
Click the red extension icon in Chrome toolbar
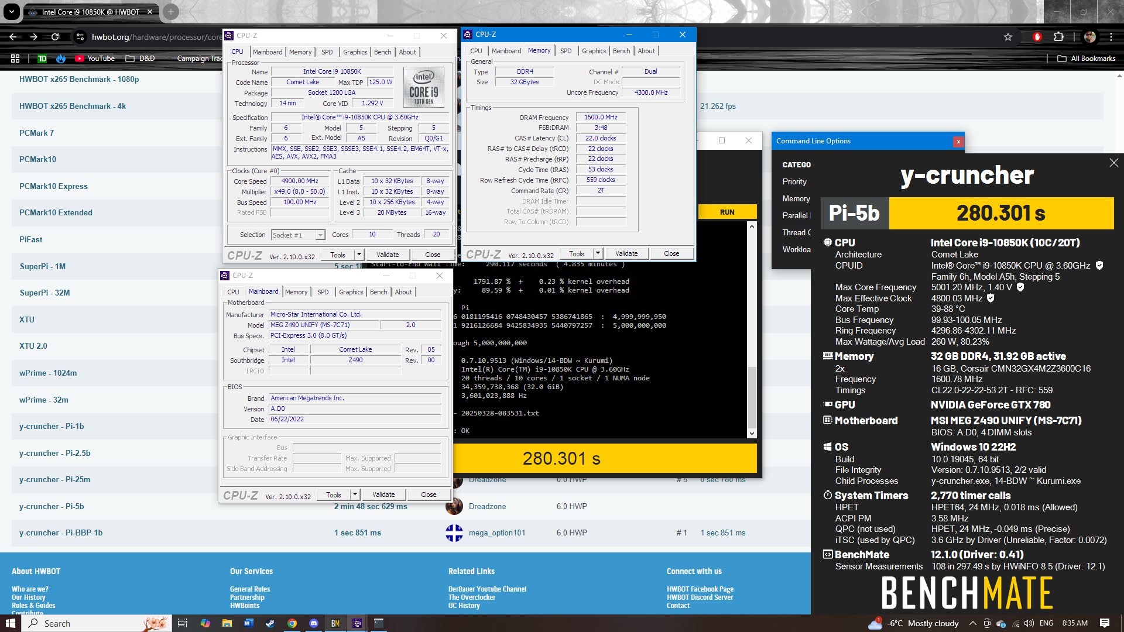coord(1037,37)
